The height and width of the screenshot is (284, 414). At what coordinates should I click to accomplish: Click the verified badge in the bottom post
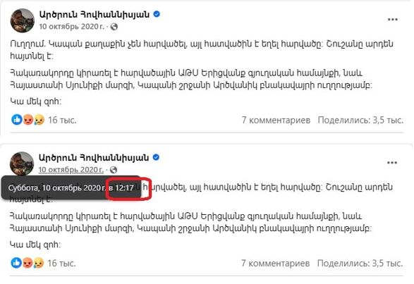(x=156, y=157)
